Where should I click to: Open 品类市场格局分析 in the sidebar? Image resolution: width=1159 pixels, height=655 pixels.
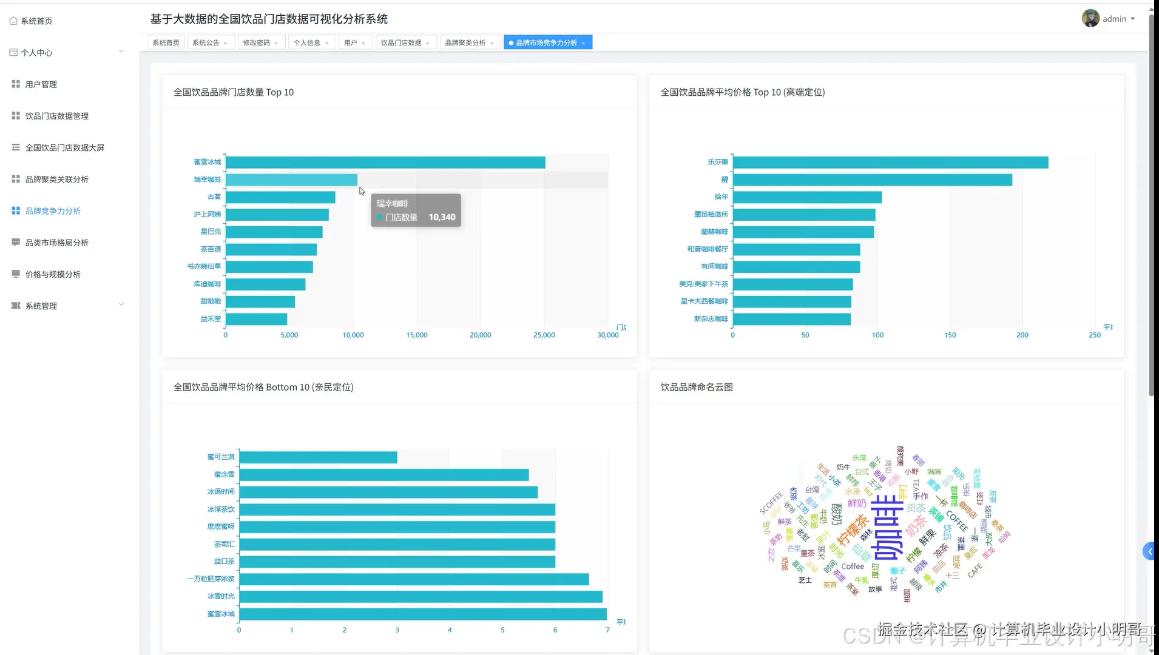[57, 243]
